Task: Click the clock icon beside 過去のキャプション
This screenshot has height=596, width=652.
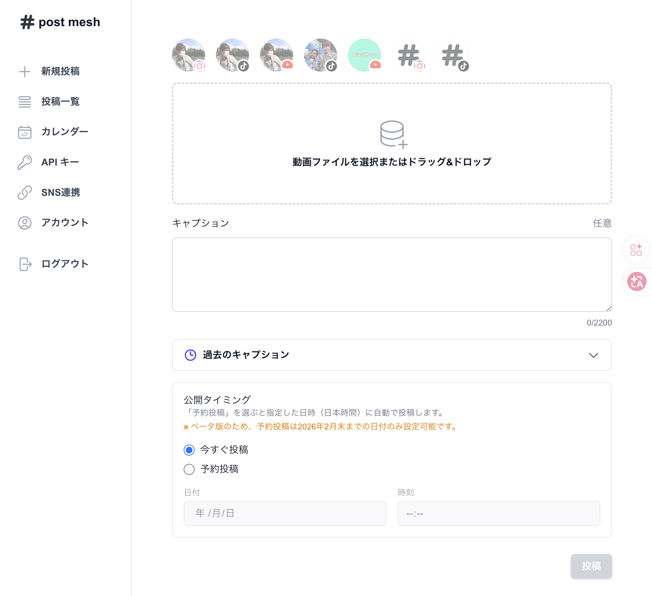Action: click(x=191, y=354)
